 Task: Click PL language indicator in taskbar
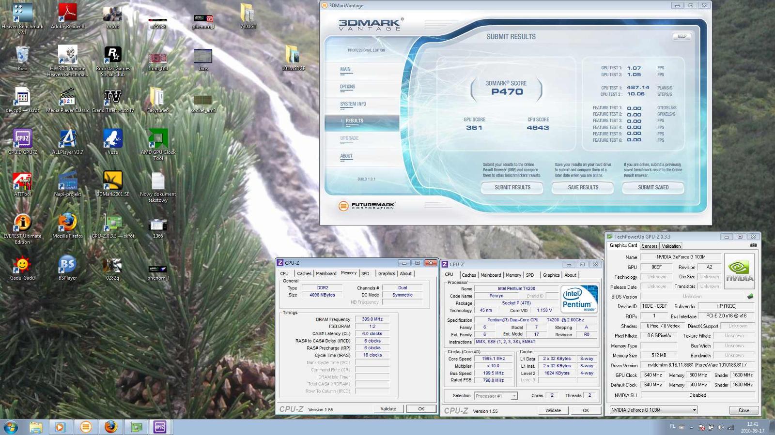click(x=673, y=426)
